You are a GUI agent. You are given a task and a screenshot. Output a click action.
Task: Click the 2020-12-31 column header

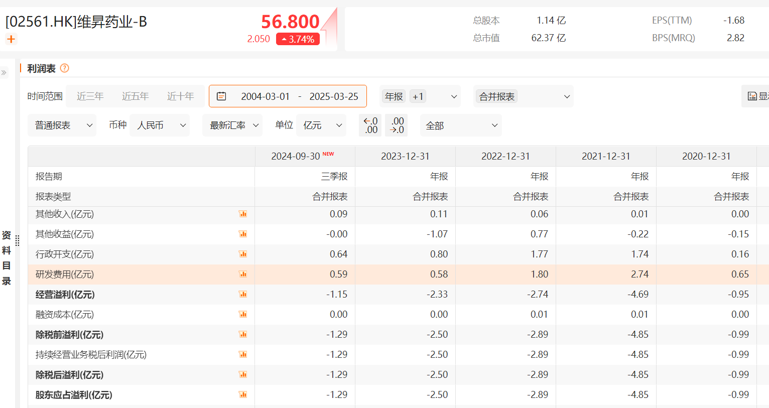(706, 156)
